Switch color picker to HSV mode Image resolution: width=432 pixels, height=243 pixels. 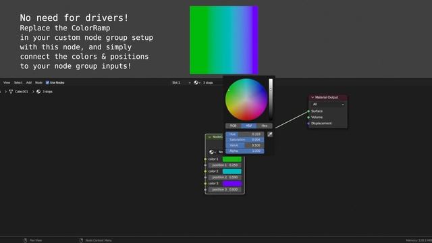(249, 126)
